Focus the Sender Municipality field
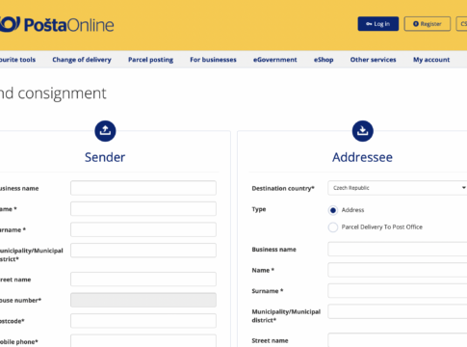Screen dimensions: 467x347 tap(143, 251)
